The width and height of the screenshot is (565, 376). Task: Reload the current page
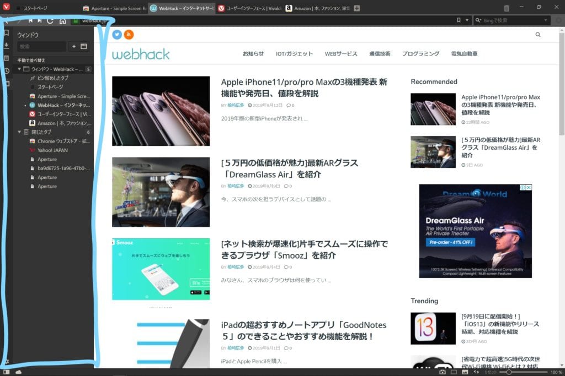50,21
